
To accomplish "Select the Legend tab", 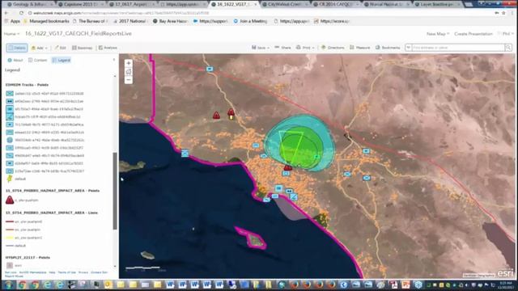I will coord(62,60).
